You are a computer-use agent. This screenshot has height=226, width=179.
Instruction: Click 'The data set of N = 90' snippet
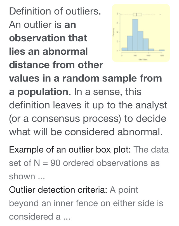click(x=89, y=156)
